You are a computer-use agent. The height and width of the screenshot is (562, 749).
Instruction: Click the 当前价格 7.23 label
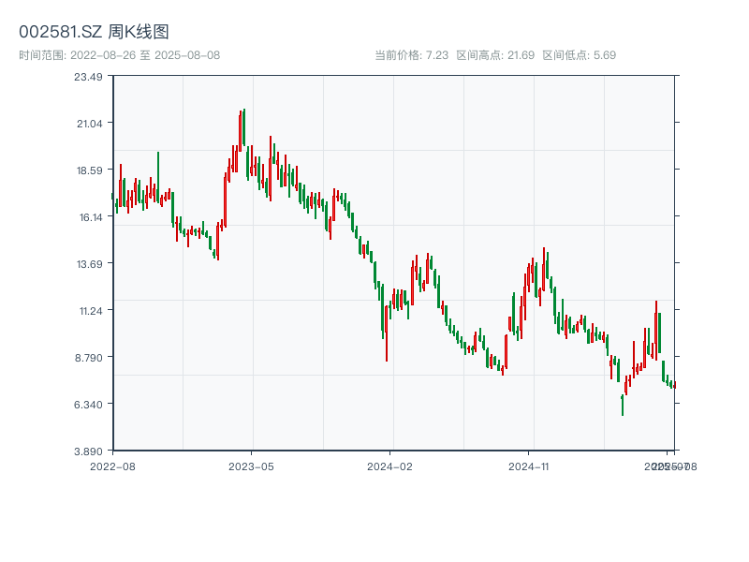pyautogui.click(x=411, y=55)
